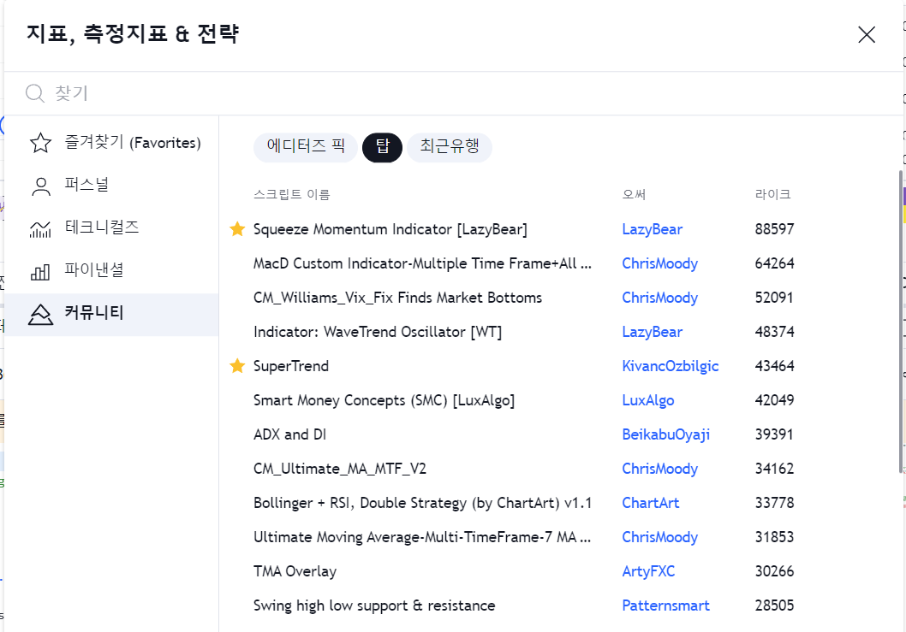This screenshot has height=632, width=906.
Task: Open ChrisMoody link for CM_Ultimate_MA_MTF_V2
Action: click(x=660, y=469)
